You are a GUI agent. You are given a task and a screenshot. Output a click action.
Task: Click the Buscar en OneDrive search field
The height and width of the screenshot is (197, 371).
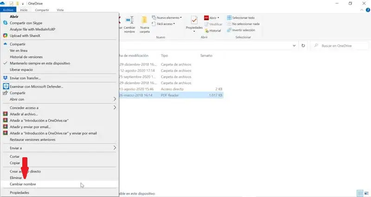tap(339, 45)
